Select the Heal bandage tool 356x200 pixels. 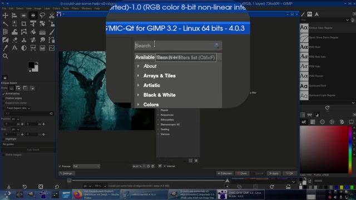[33, 40]
